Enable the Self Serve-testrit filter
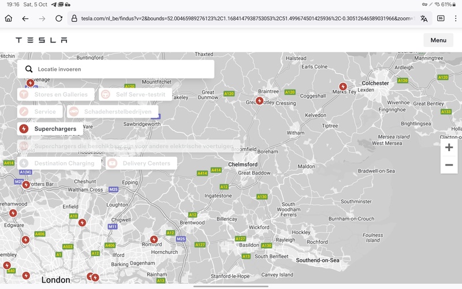This screenshot has width=462, height=289. coord(135,95)
